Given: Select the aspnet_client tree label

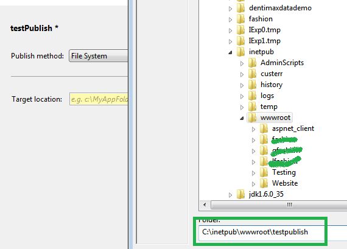Looking at the screenshot, I should coord(293,128).
